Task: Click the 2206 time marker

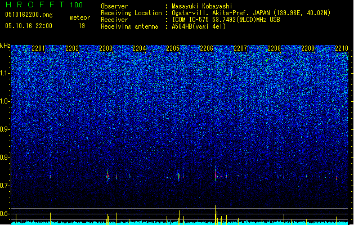Action: click(207, 48)
